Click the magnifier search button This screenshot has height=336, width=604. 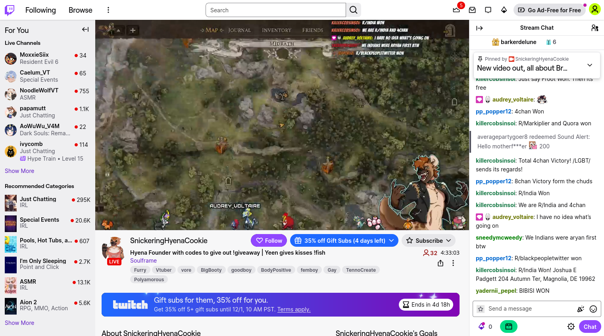[x=354, y=10]
